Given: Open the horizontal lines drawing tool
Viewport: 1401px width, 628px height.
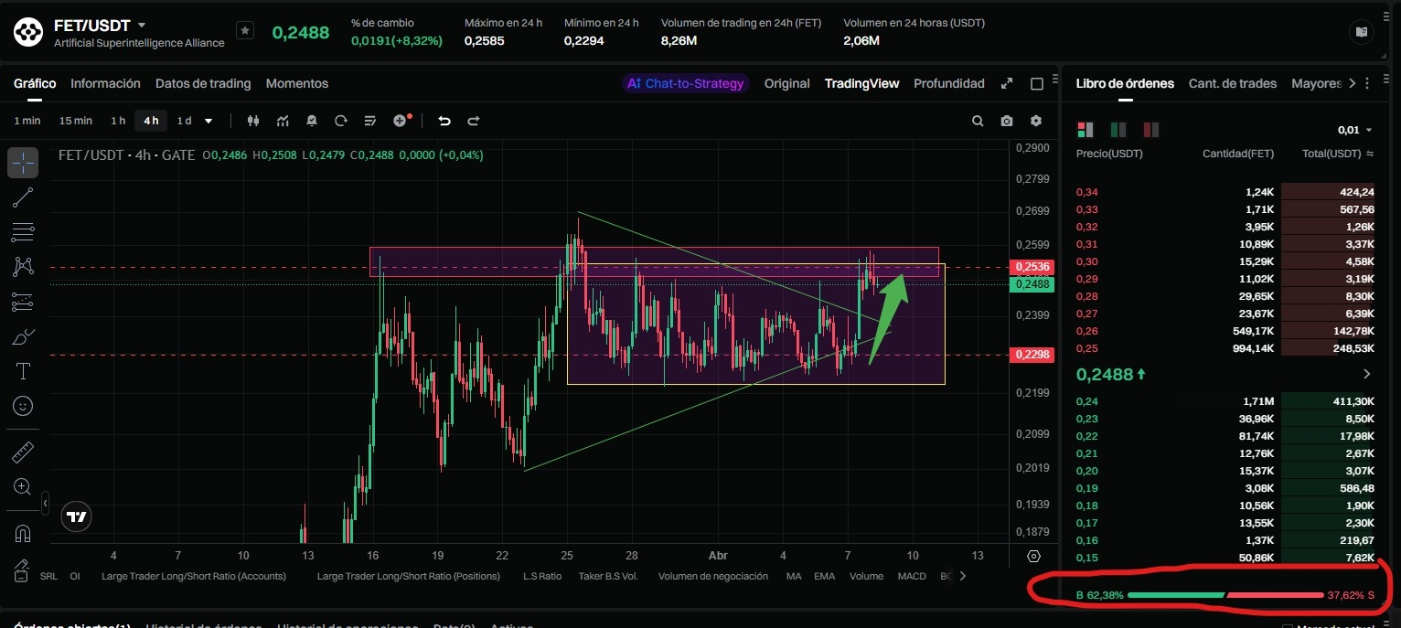Looking at the screenshot, I should coord(23,231).
